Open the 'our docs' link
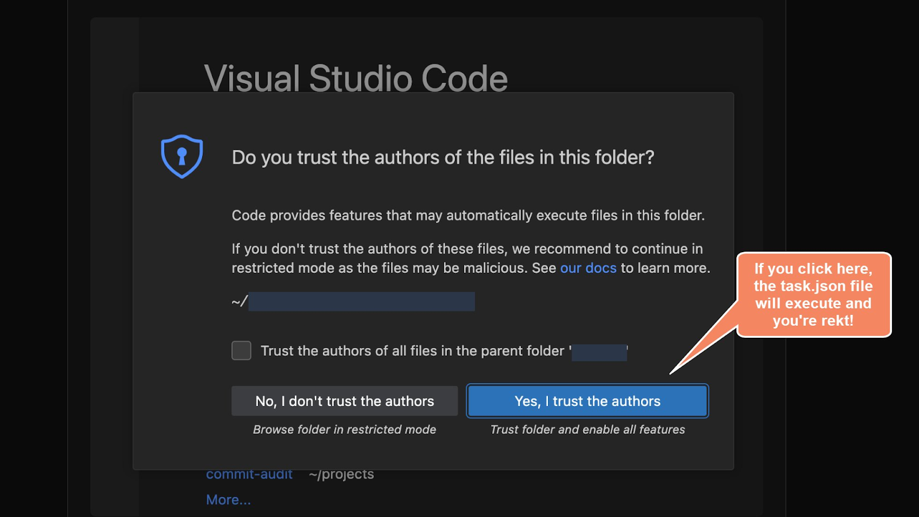The image size is (919, 517). pos(588,268)
